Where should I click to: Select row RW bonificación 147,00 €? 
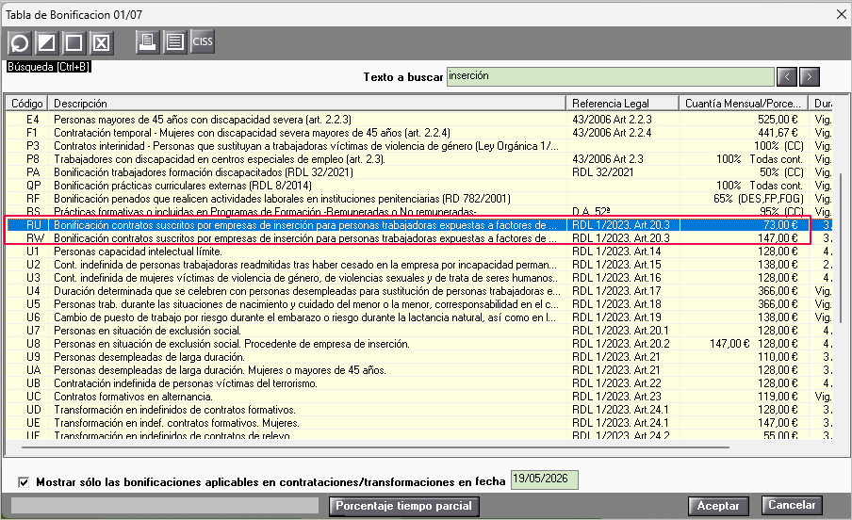coord(418,238)
